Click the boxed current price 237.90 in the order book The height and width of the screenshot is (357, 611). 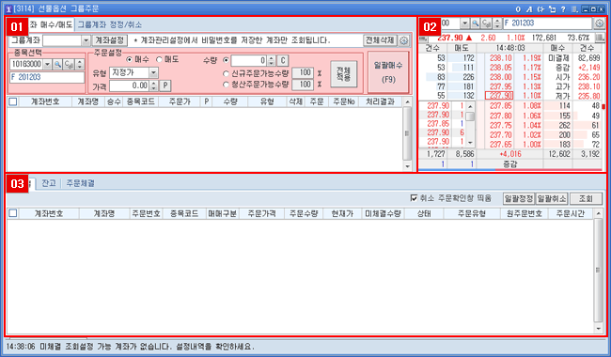pos(499,96)
